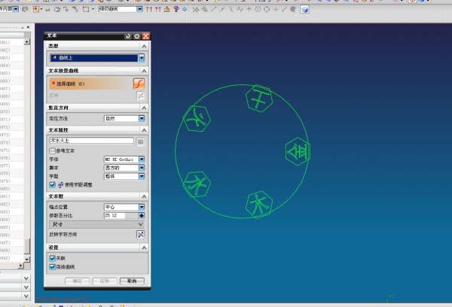Click the left panel scroll-down arrow
The image size is (452, 307).
(x=27, y=260)
